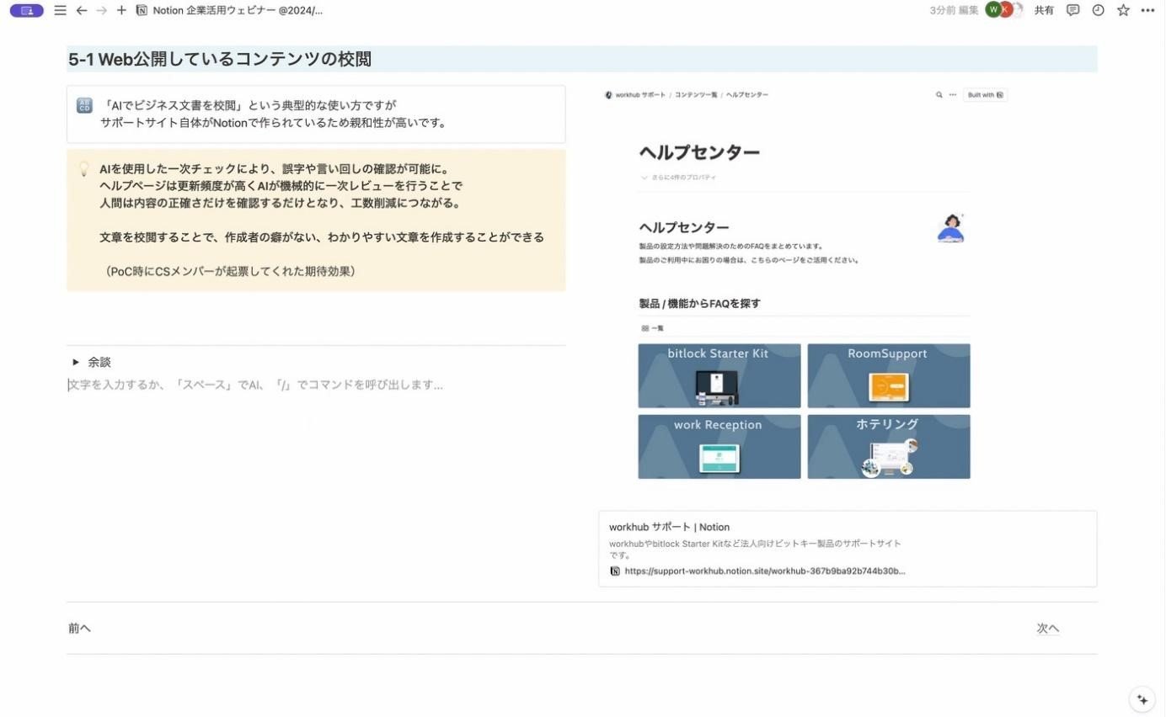Click the text 'サポートサイト自体がNotionで作られているため親和性が高いです。'
This screenshot has width=1166, height=717.
273,122
